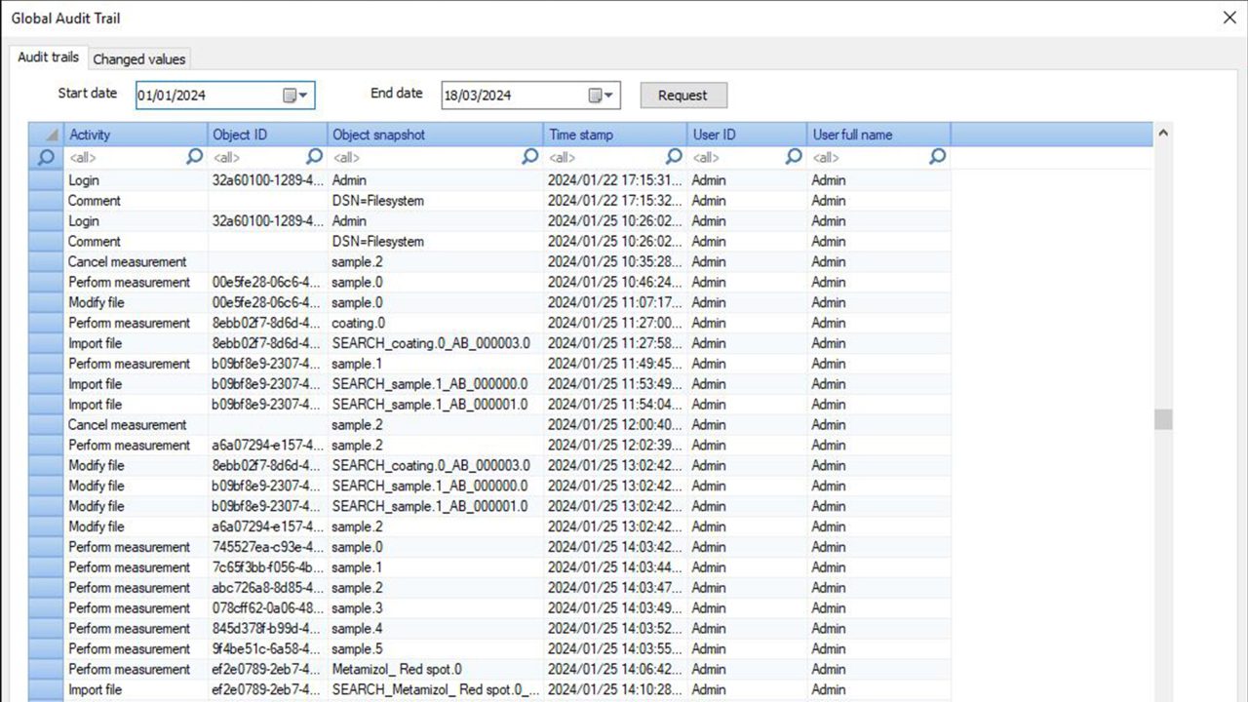The image size is (1248, 702).
Task: Click object ID 078cff62-0a06
Action: [266, 608]
